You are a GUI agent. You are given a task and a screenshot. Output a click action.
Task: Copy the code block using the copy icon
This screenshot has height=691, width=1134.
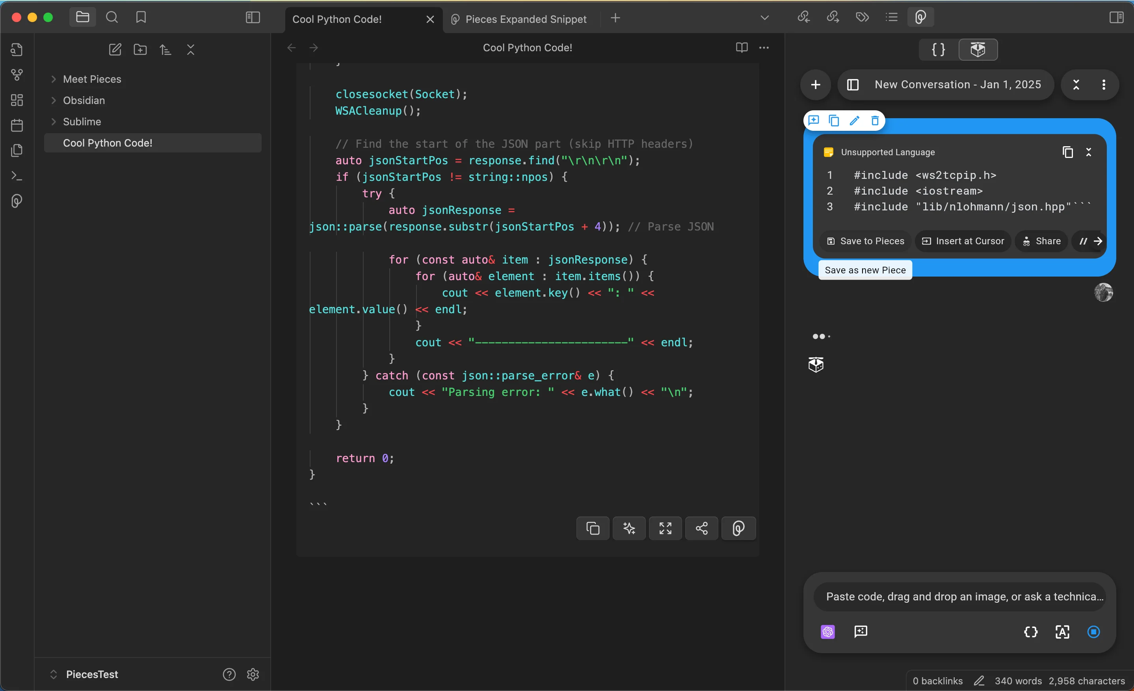[592, 528]
